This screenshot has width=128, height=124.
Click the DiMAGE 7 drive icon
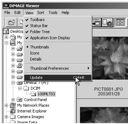[20, 83]
